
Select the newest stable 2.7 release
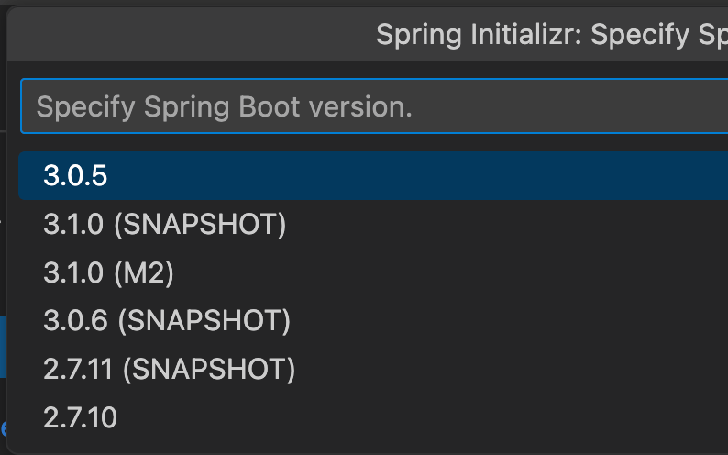(x=373, y=416)
